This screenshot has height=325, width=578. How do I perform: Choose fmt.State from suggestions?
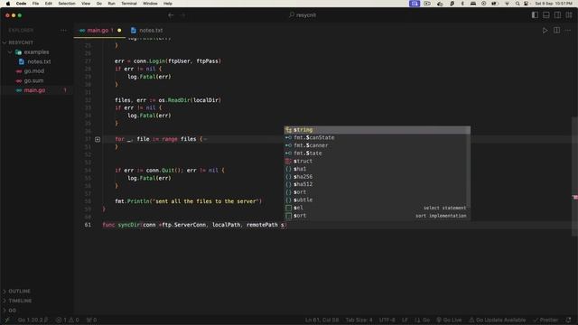tap(376, 153)
